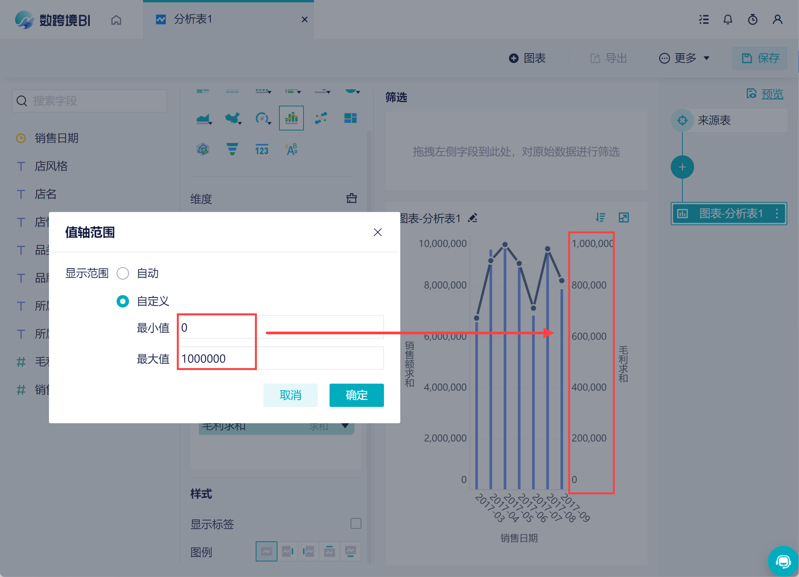Open the user account icon
Image resolution: width=799 pixels, height=577 pixels.
point(777,19)
